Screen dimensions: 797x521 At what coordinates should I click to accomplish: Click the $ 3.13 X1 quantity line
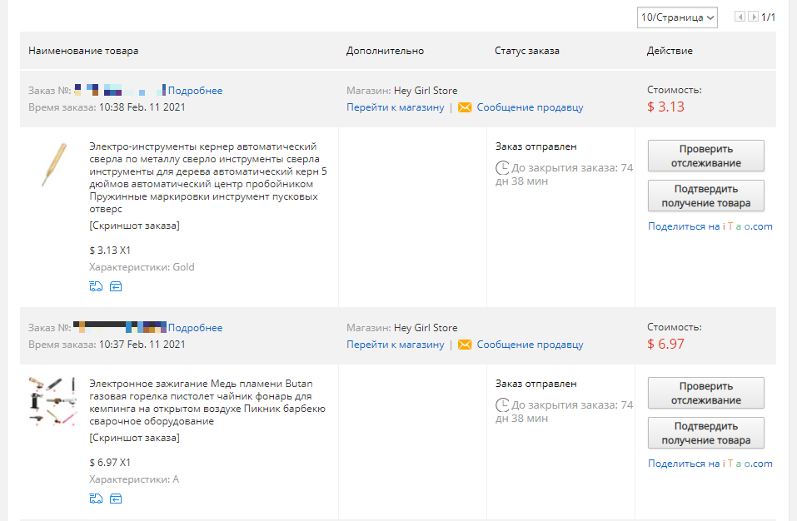110,251
